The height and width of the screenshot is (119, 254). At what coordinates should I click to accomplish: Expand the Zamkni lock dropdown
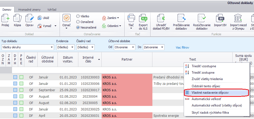tap(118, 18)
